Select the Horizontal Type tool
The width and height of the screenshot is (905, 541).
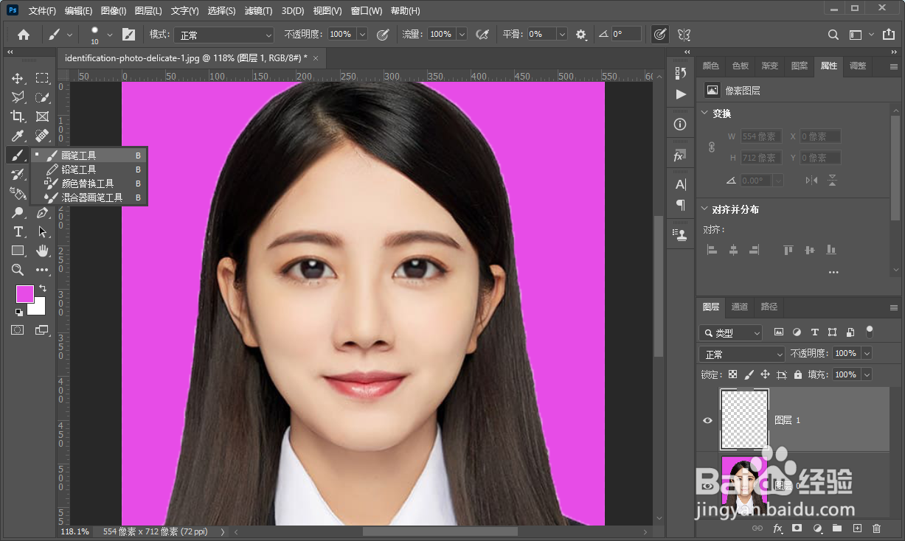coord(18,231)
